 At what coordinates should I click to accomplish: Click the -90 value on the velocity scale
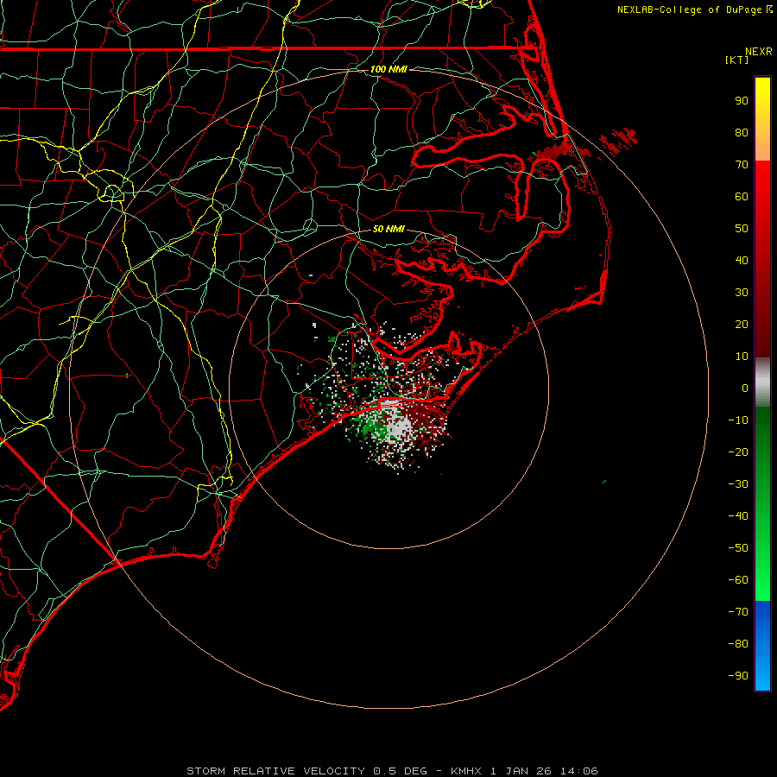click(x=738, y=676)
